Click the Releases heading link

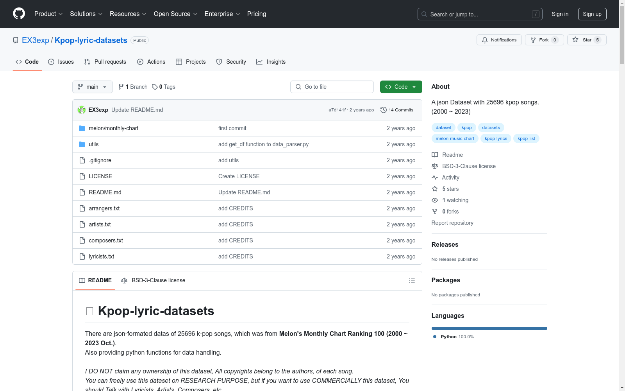point(445,244)
